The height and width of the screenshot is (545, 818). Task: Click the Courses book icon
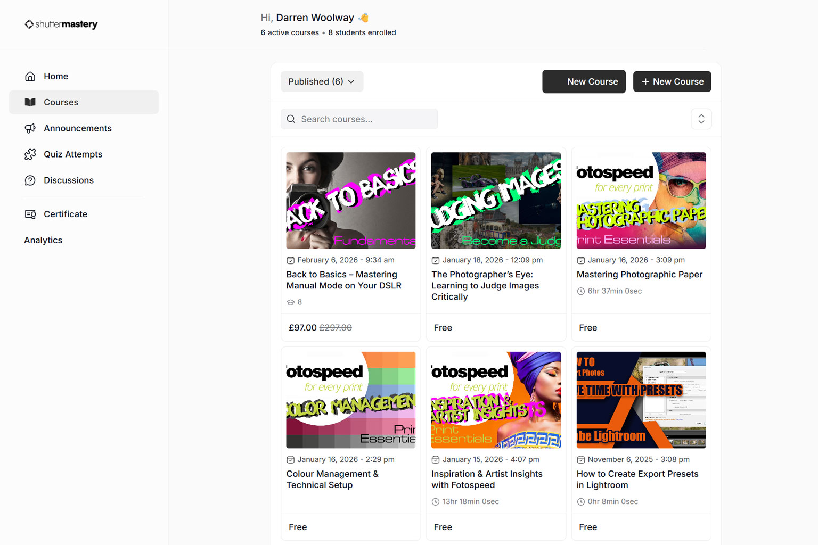tap(30, 102)
